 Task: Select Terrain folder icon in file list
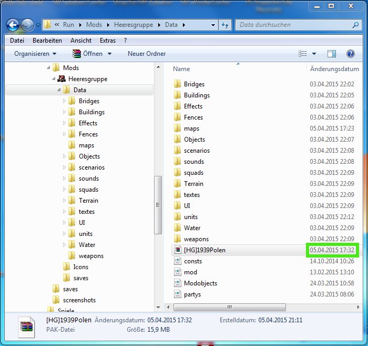pyautogui.click(x=178, y=183)
